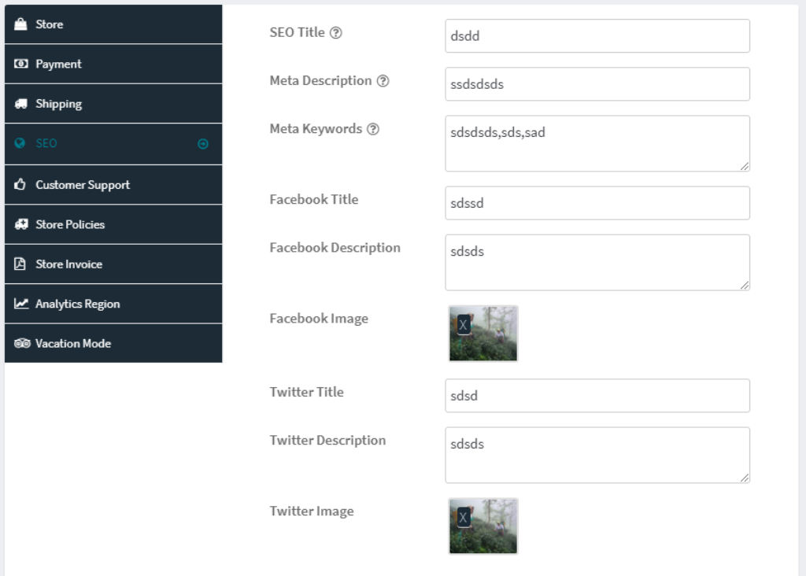806x576 pixels.
Task: Click the SEO Title help icon
Action: 336,33
